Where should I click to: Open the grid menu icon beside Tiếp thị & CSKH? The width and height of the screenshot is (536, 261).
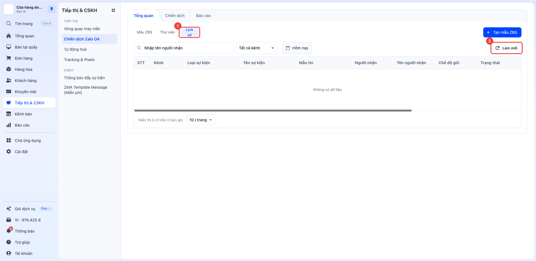[x=113, y=10]
